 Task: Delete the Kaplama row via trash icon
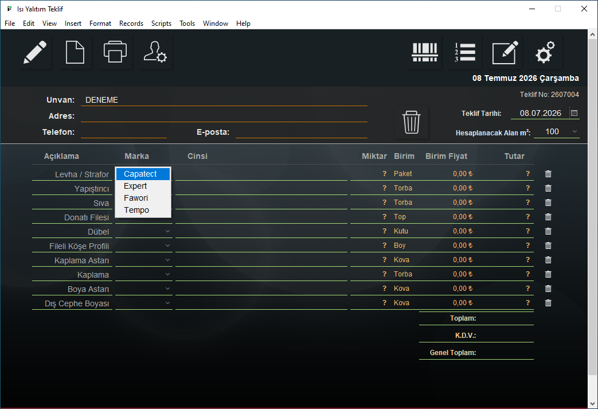(548, 274)
